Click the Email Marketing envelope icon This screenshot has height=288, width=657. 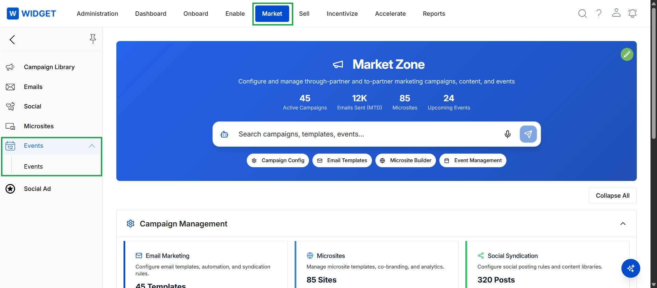pyautogui.click(x=139, y=256)
